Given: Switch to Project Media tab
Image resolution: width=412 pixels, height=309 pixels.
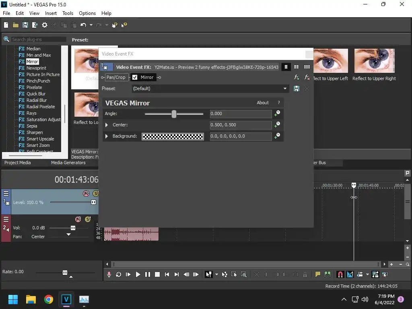Looking at the screenshot, I should point(18,163).
